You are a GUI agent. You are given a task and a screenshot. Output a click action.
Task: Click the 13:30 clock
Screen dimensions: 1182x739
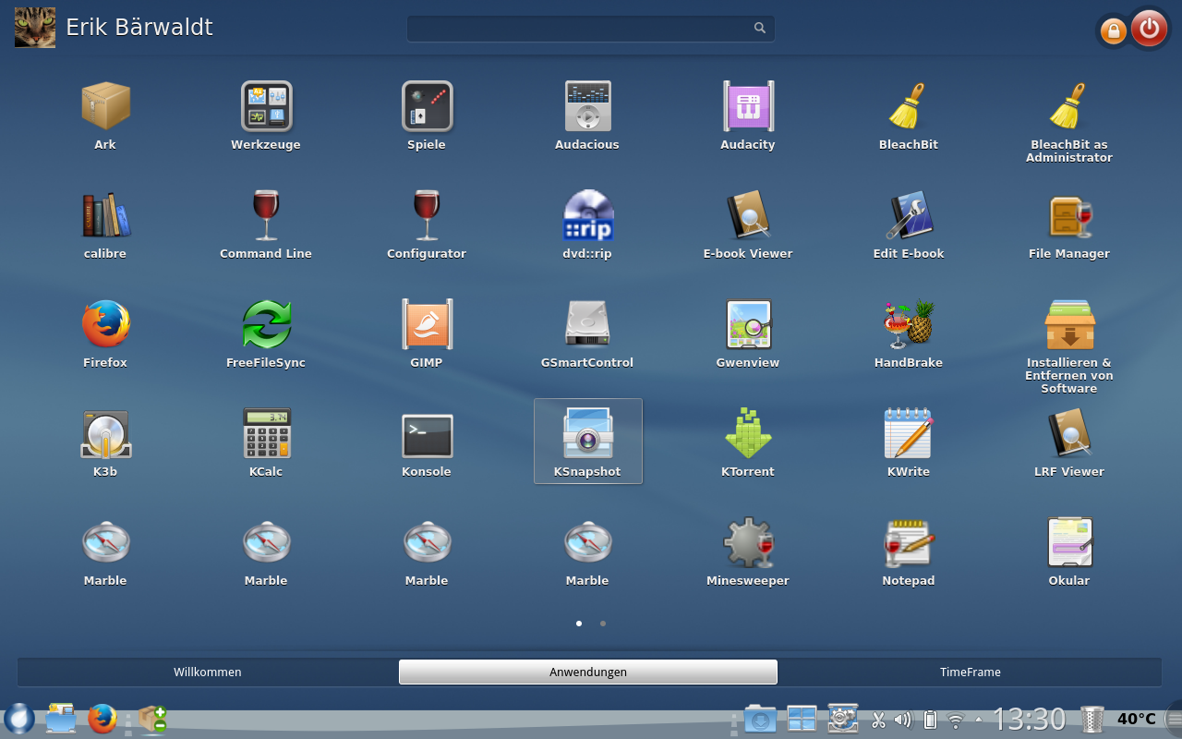[1029, 719]
